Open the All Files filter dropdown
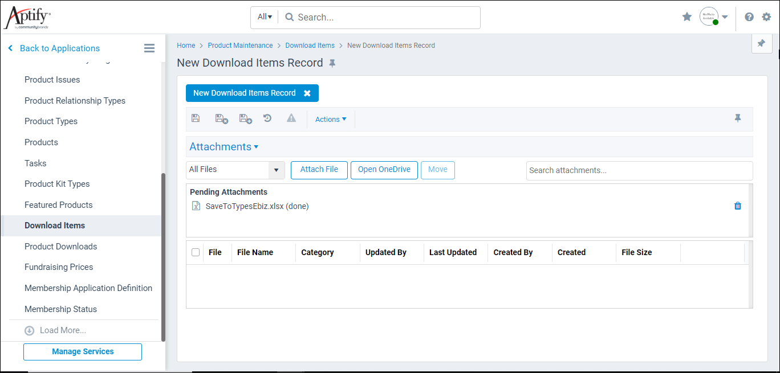This screenshot has height=373, width=780. [x=276, y=170]
